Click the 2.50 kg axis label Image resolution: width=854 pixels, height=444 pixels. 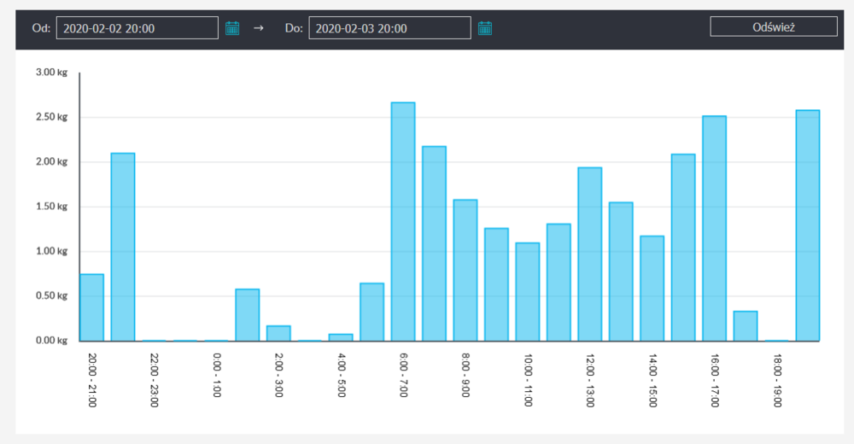click(x=52, y=117)
